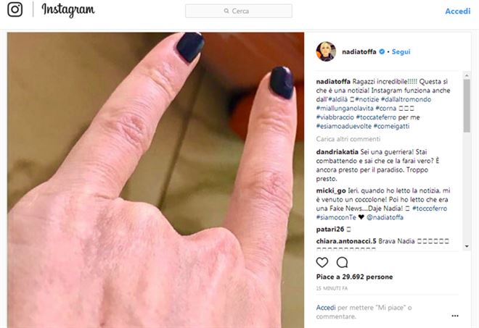The width and height of the screenshot is (479, 328).
Task: Like the post with the heart icon
Action: coord(322,262)
